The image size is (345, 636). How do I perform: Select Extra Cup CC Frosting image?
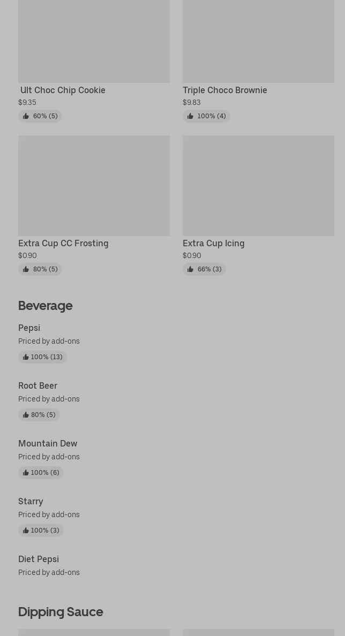pos(94,185)
